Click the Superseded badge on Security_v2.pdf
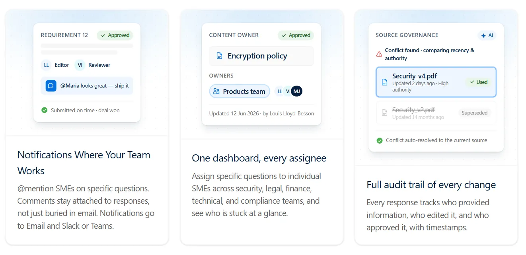 pyautogui.click(x=475, y=113)
